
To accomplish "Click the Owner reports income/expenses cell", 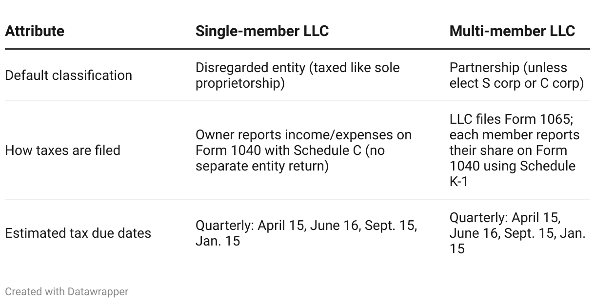I will coord(303,151).
